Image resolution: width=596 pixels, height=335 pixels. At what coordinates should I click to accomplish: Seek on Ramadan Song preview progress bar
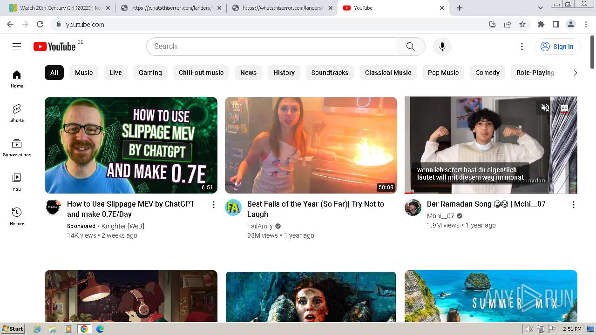pyautogui.click(x=491, y=193)
